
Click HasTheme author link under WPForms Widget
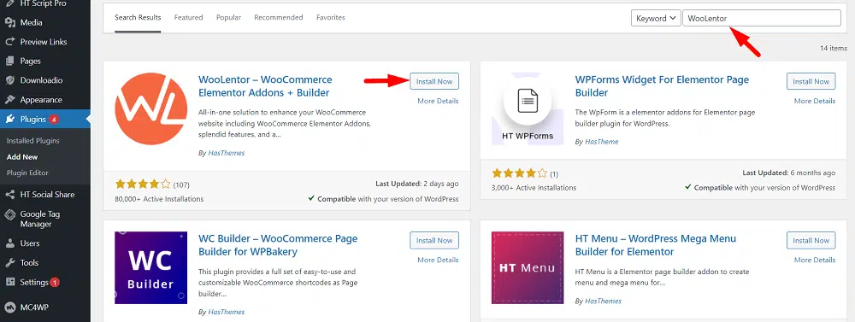pyautogui.click(x=601, y=142)
